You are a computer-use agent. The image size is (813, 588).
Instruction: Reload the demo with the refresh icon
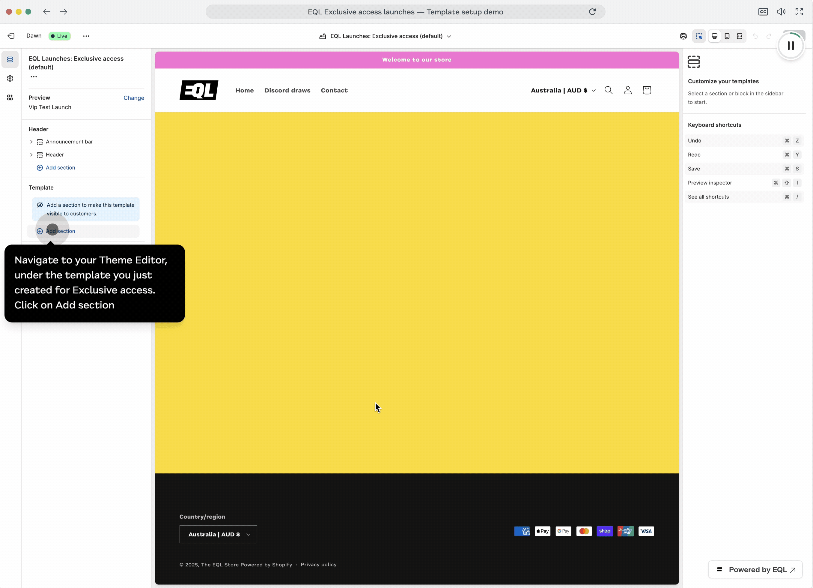(592, 12)
